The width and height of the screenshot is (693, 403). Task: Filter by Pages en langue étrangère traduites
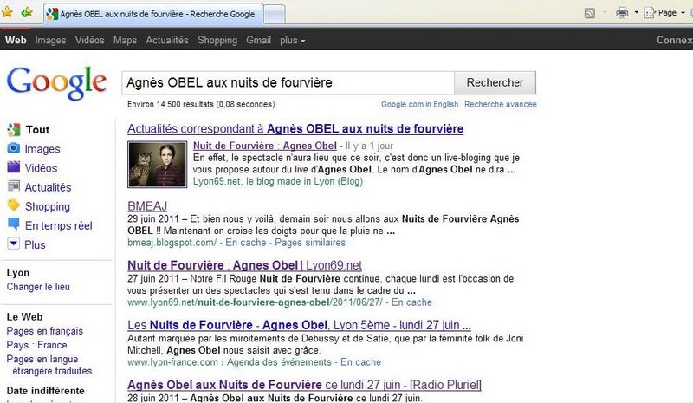(x=49, y=365)
